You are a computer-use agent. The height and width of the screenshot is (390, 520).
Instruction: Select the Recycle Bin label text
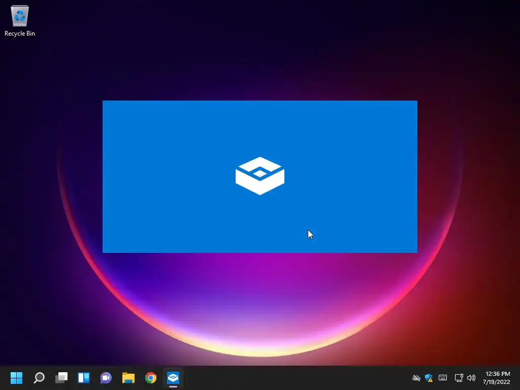click(20, 34)
